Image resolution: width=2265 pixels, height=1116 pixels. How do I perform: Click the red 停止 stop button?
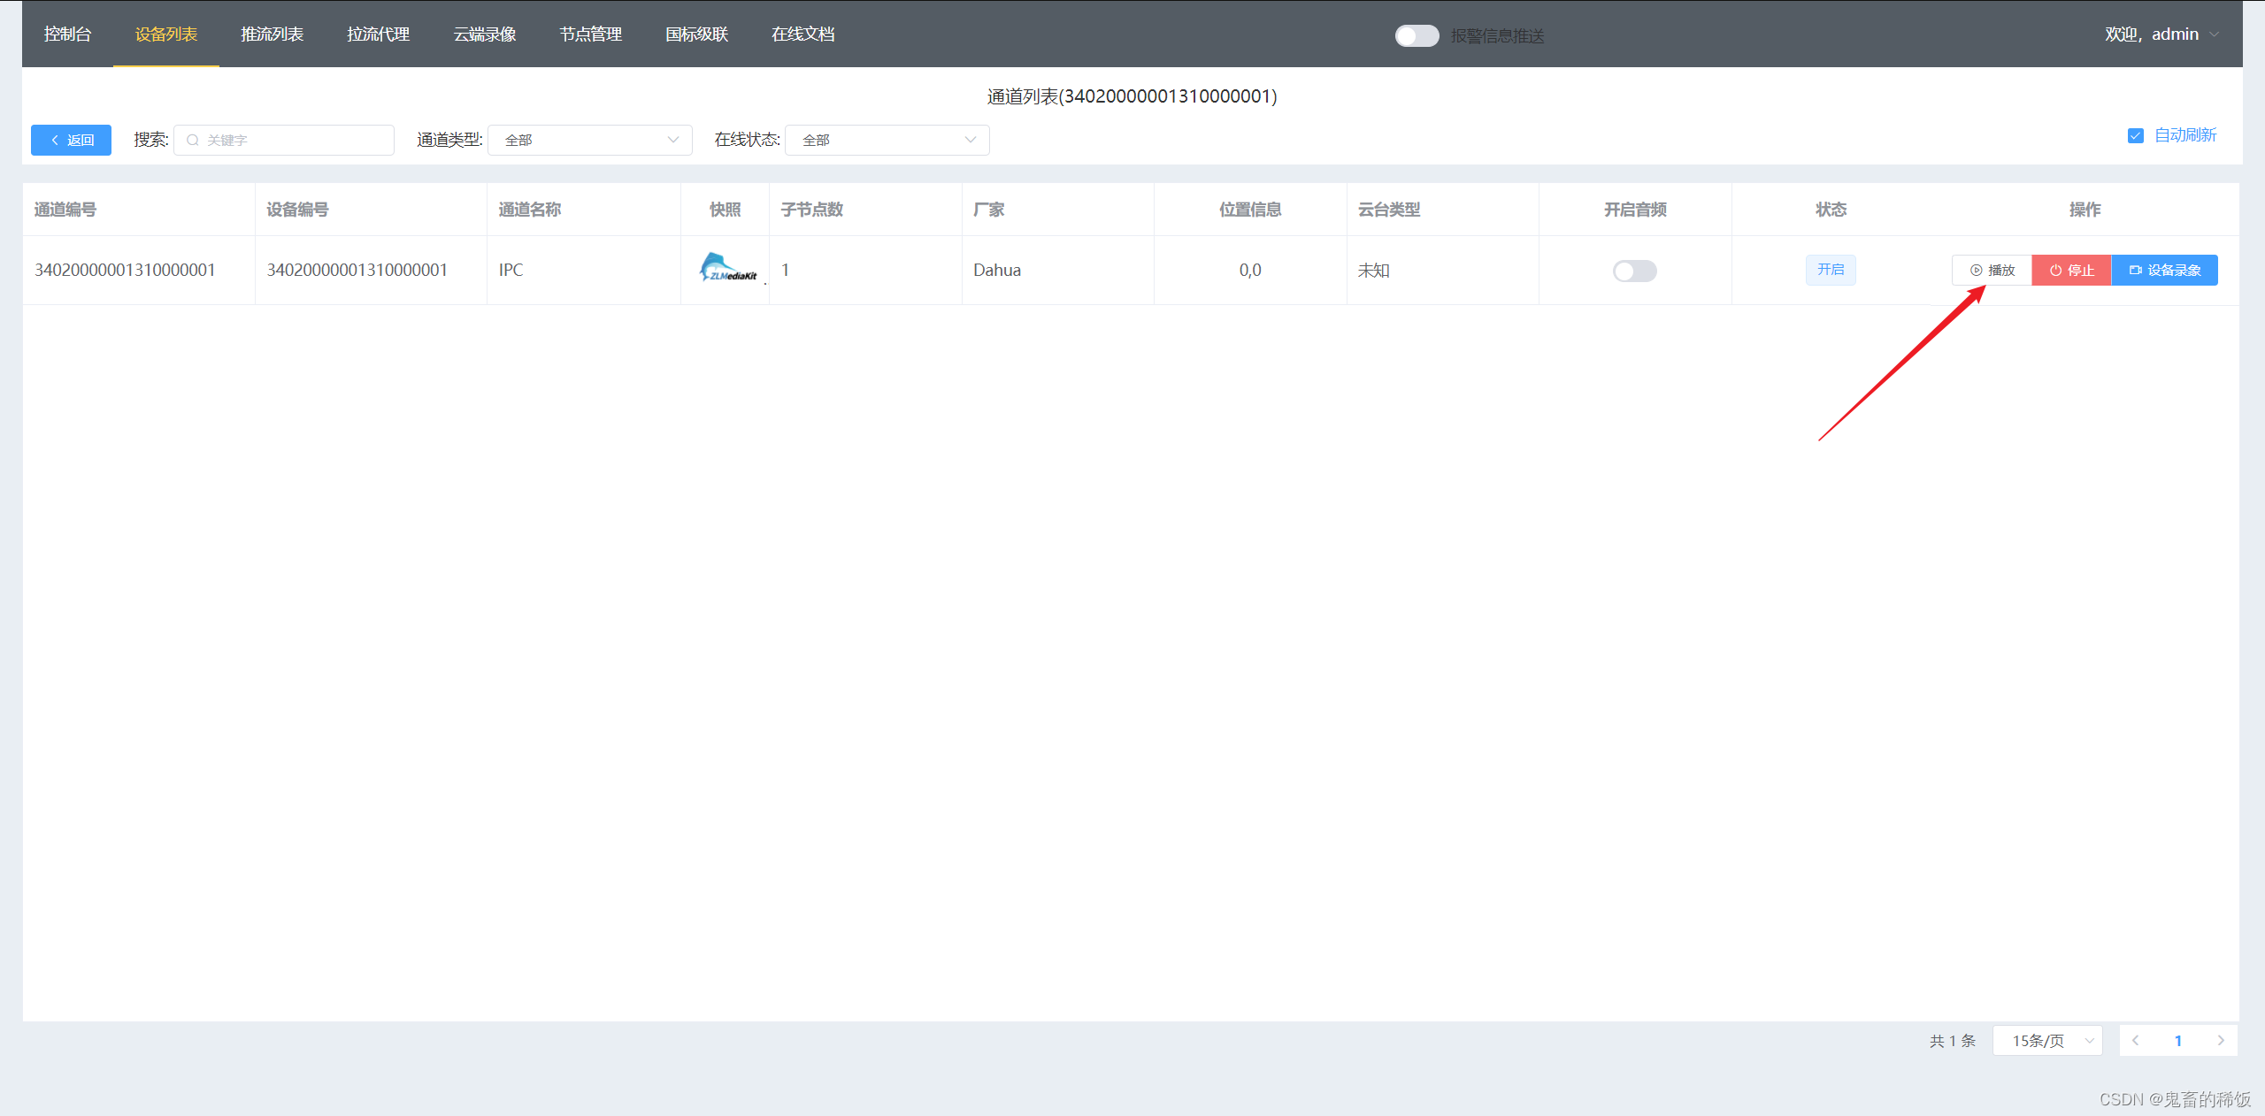[2071, 271]
